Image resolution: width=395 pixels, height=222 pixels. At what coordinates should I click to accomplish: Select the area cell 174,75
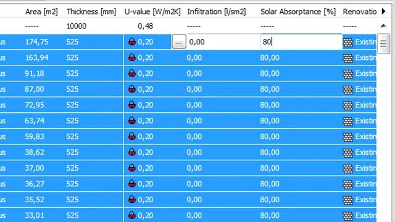pyautogui.click(x=36, y=42)
